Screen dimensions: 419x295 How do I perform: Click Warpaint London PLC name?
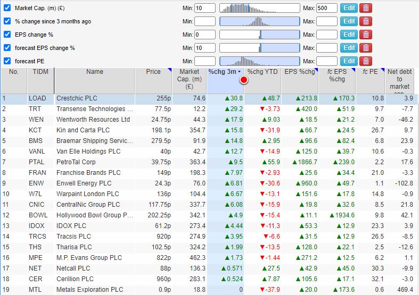[x=88, y=194]
